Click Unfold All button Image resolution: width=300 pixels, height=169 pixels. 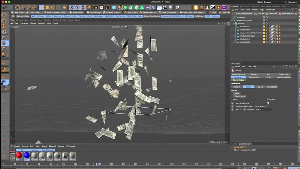click(x=271, y=14)
